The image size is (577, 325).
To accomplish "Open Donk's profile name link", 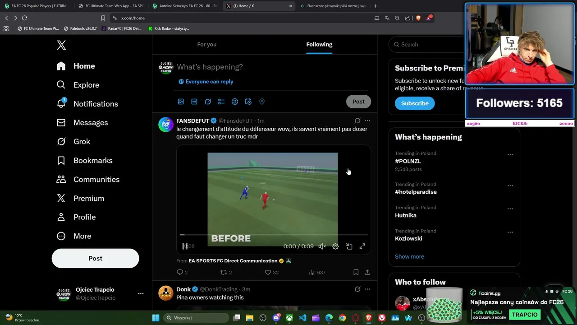I will (183, 289).
